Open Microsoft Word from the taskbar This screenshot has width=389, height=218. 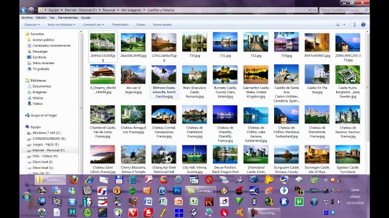click(148, 202)
